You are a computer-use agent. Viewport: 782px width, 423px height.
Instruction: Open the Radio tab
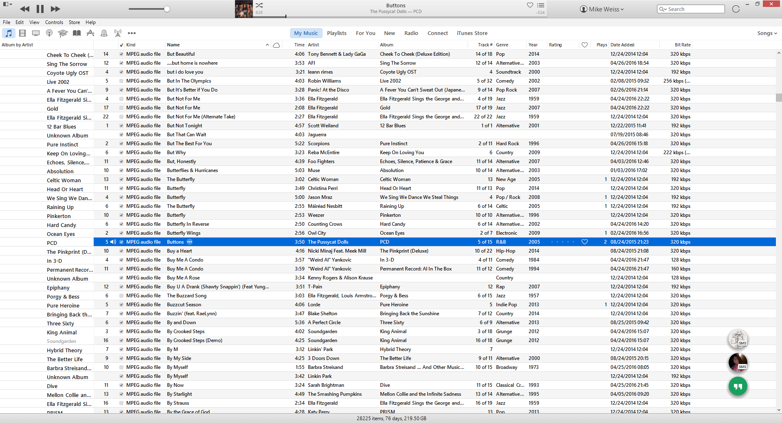pos(411,33)
